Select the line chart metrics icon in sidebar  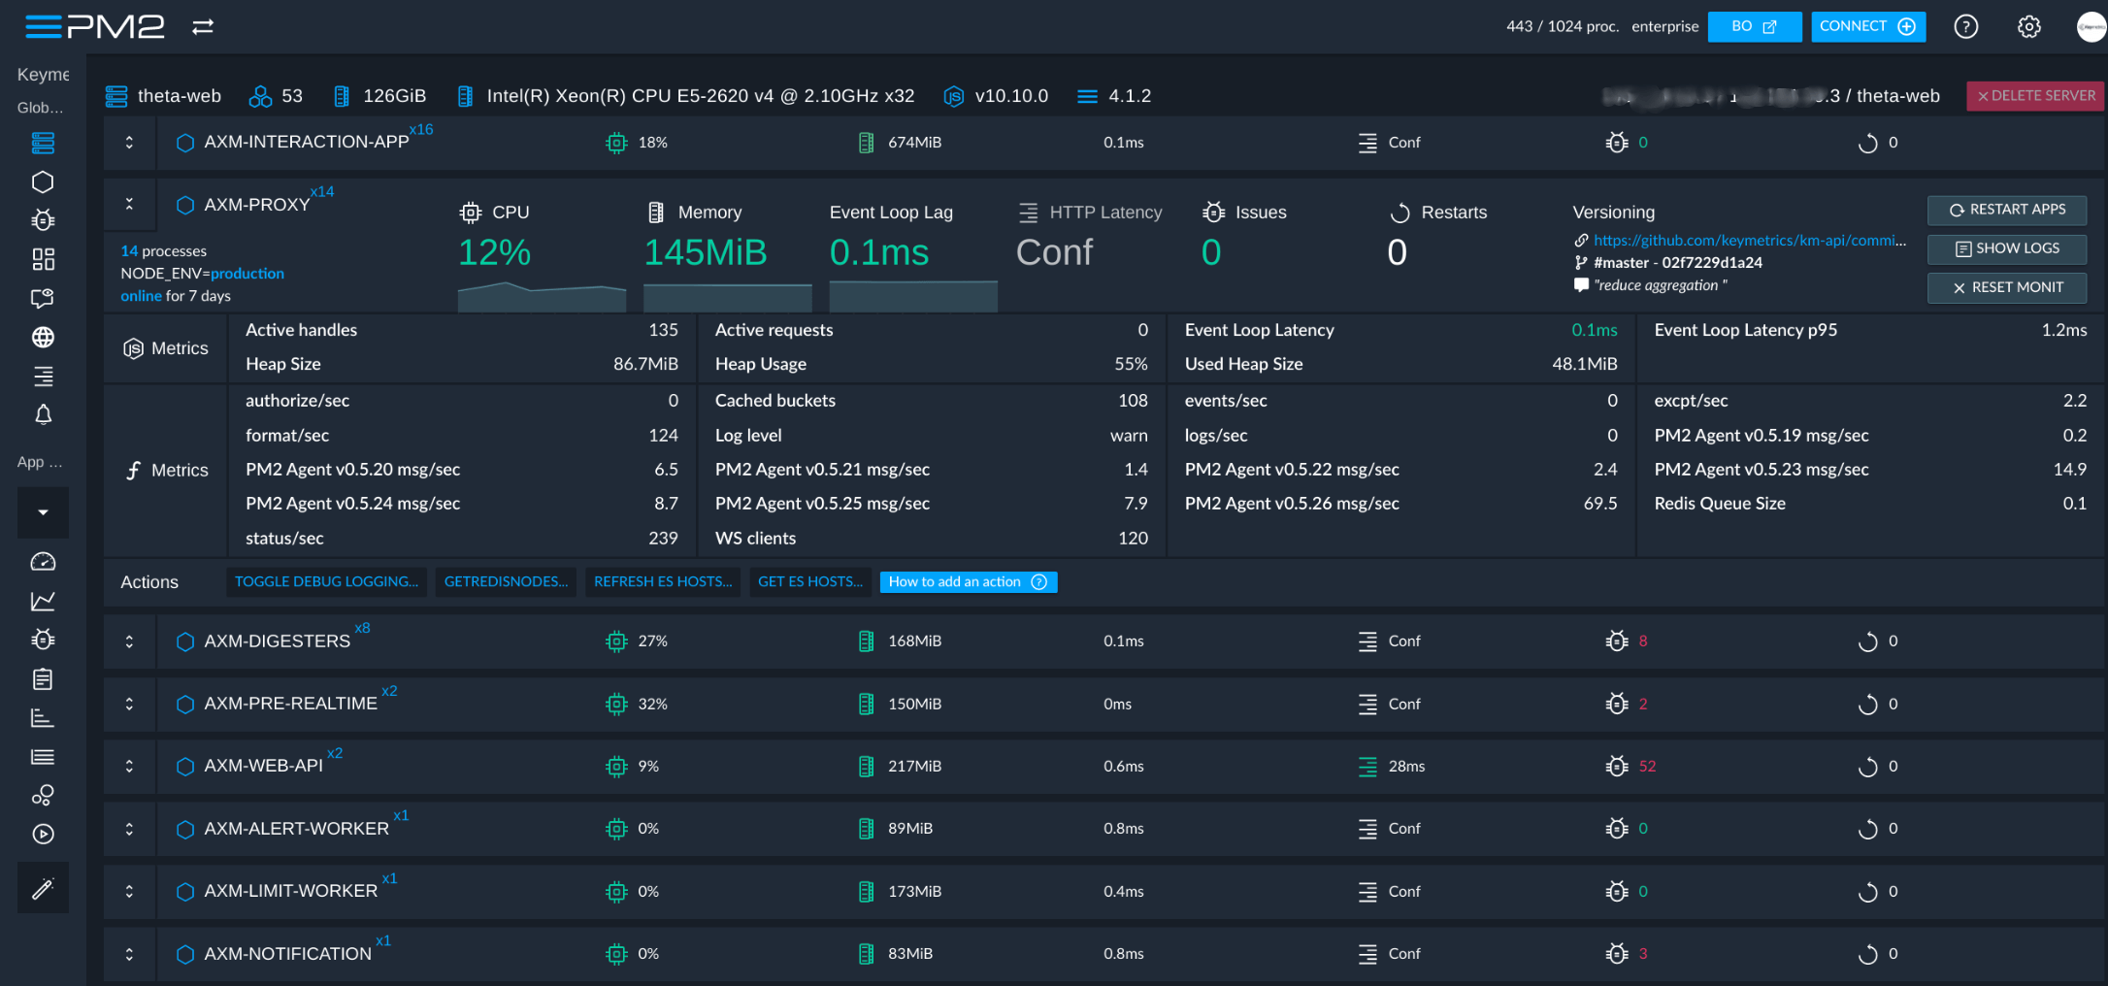click(x=43, y=601)
